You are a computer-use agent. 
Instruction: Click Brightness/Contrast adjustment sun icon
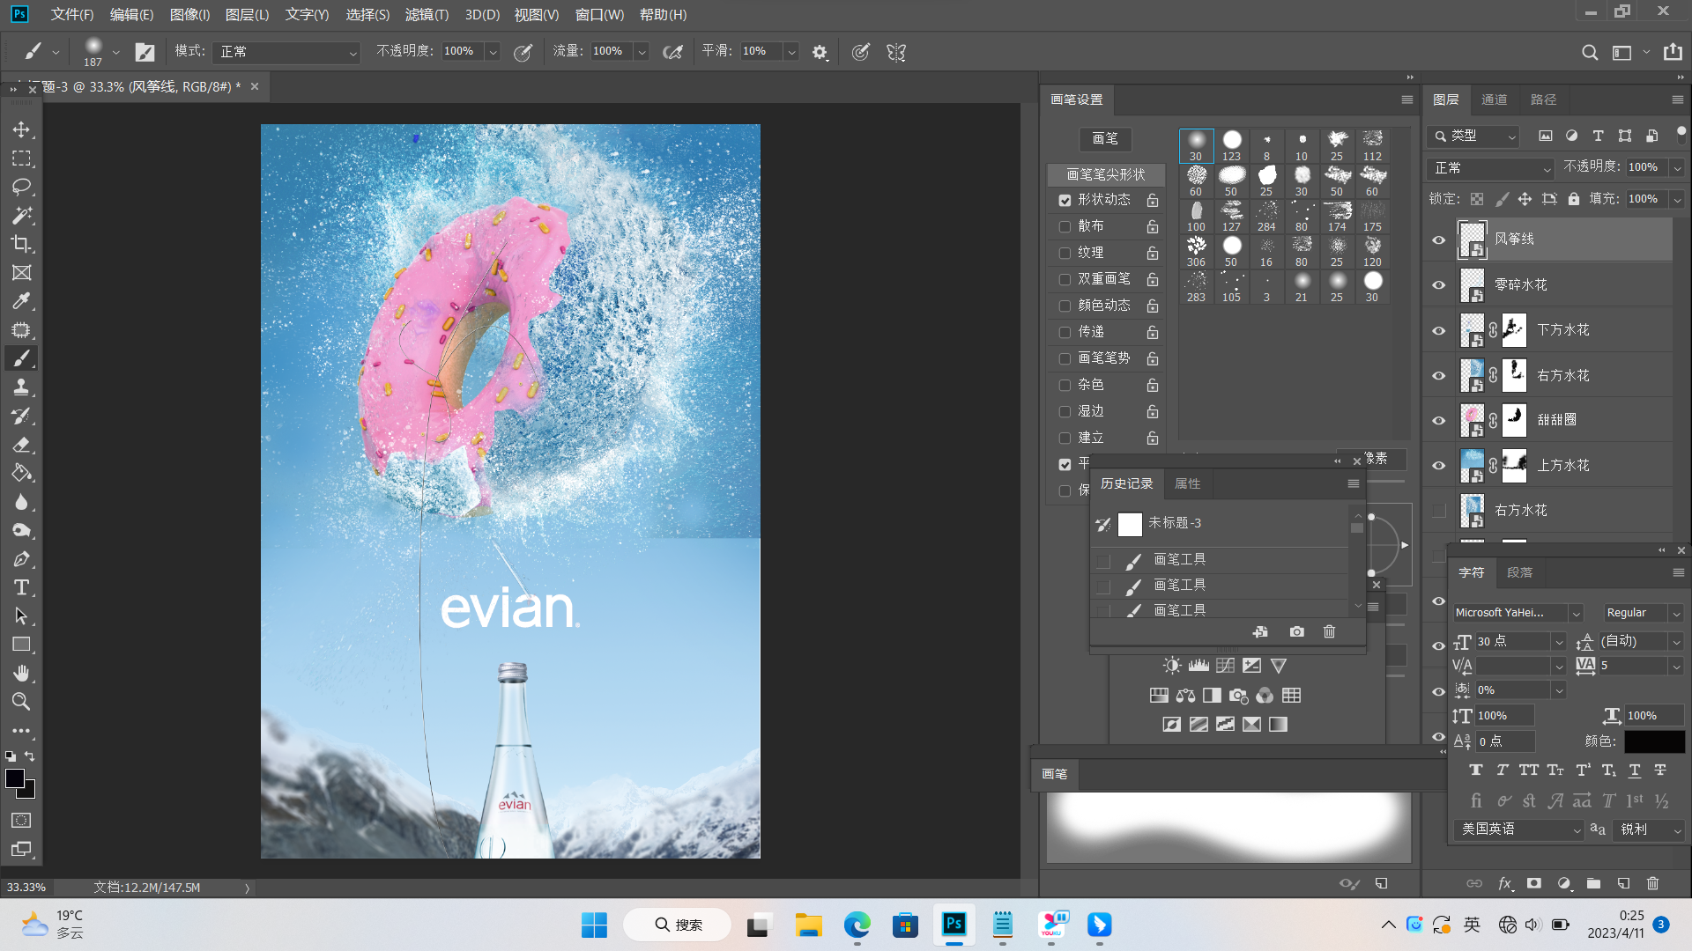[x=1171, y=666]
